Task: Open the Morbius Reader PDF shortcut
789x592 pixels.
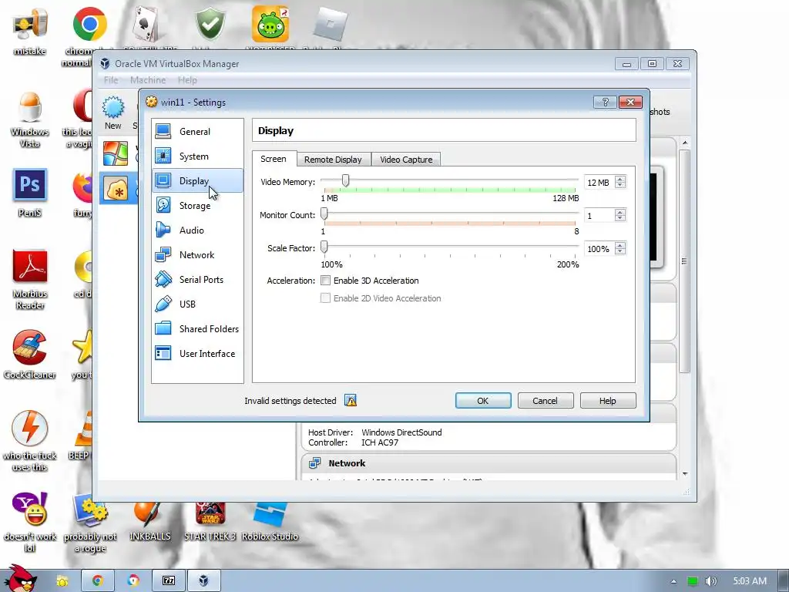Action: (30, 266)
